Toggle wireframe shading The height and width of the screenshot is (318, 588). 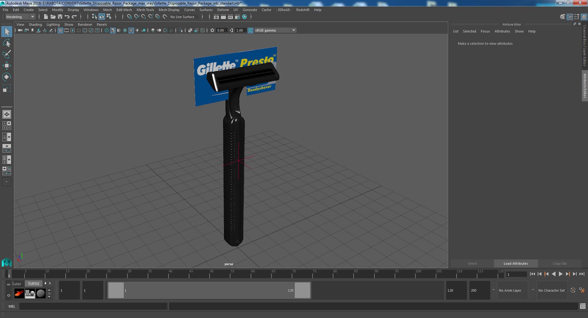coord(107,30)
